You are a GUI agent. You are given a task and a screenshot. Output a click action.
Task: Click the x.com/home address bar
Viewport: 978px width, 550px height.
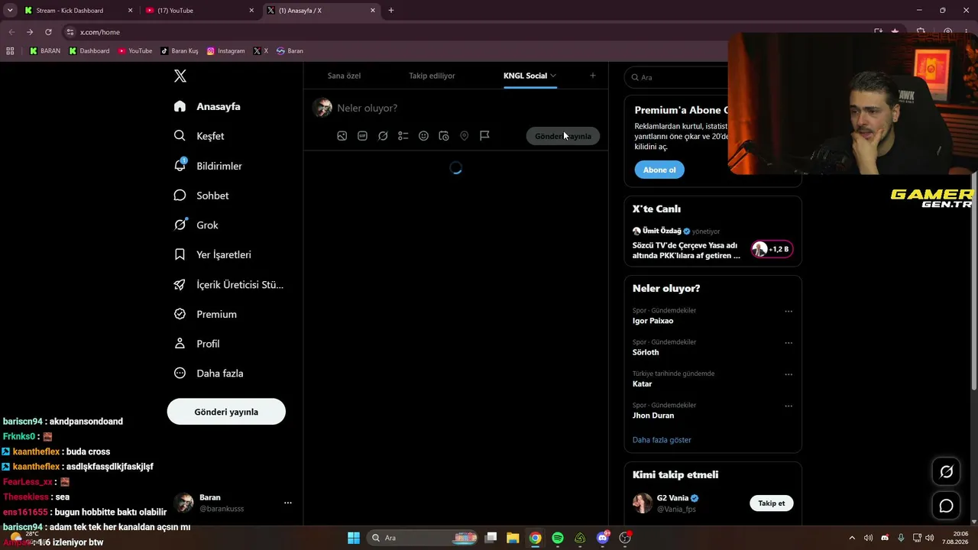click(x=466, y=32)
